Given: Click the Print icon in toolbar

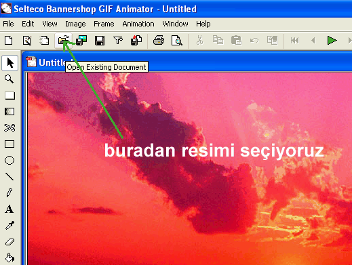Looking at the screenshot, I should (x=159, y=41).
